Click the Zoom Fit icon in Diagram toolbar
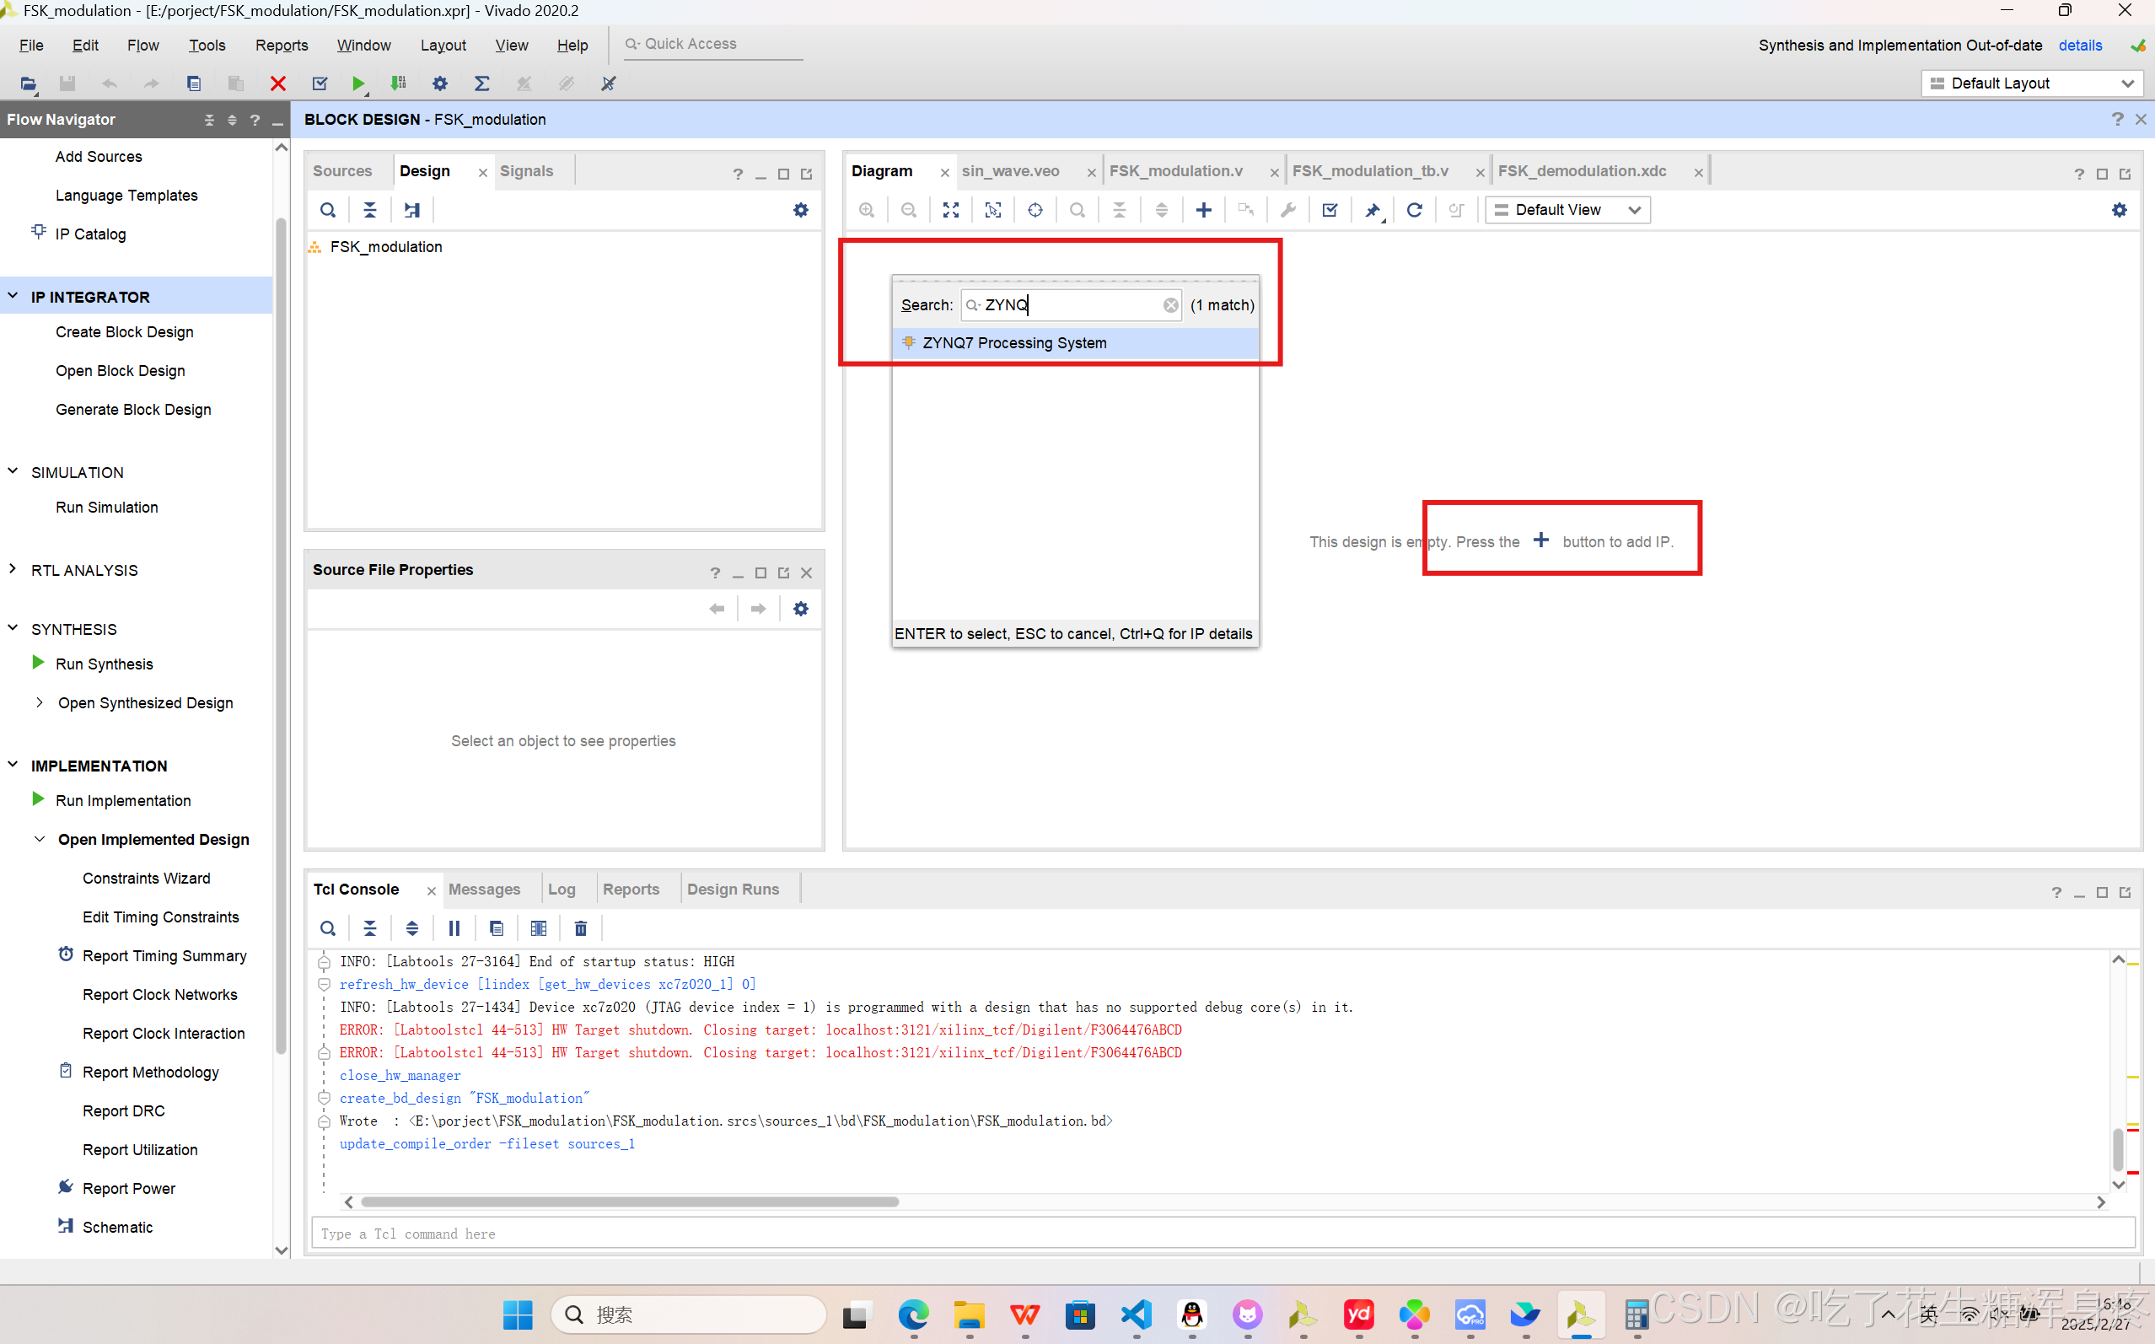Viewport: 2155px width, 1344px height. (951, 210)
